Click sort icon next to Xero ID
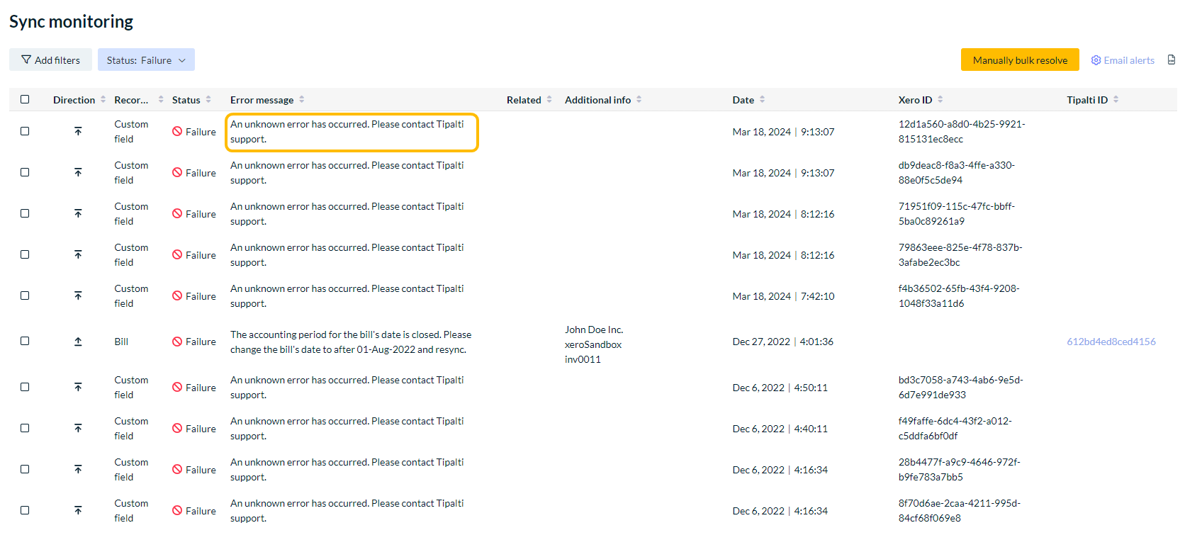 [940, 100]
